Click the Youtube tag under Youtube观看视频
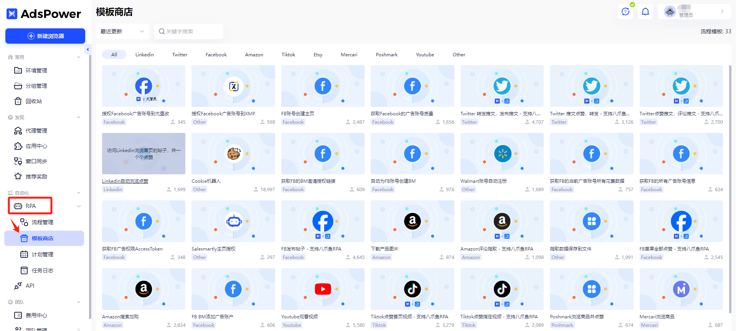 pyautogui.click(x=292, y=325)
